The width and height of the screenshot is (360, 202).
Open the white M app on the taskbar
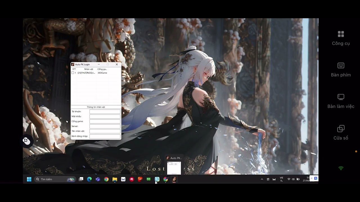(x=123, y=179)
